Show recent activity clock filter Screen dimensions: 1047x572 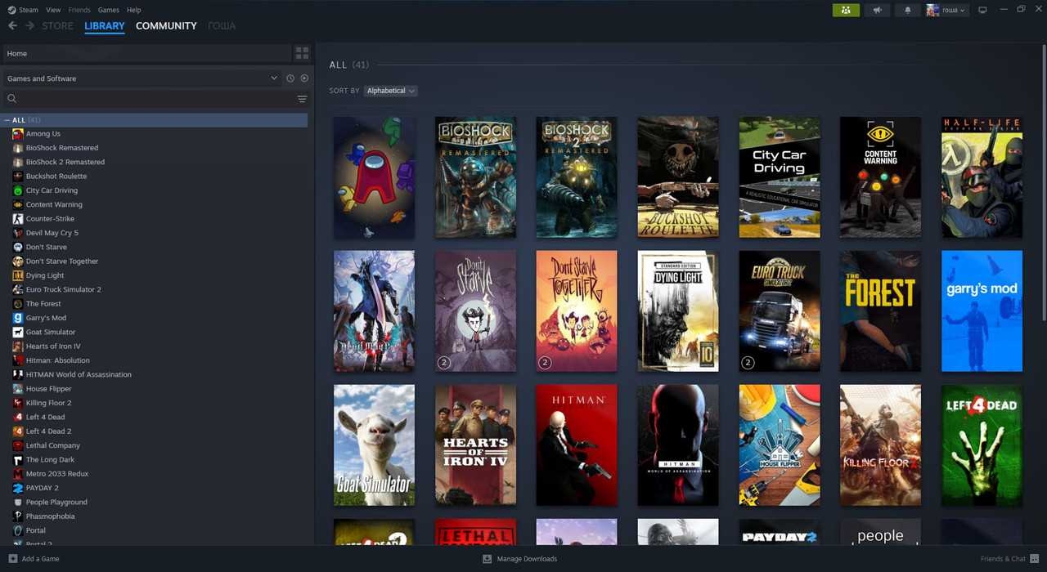[290, 78]
